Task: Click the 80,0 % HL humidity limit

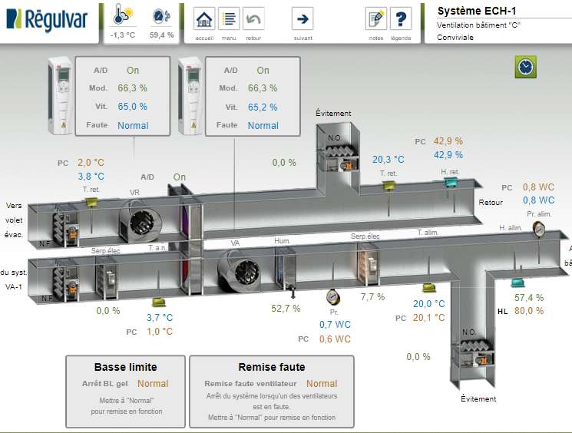Action: pos(529,311)
